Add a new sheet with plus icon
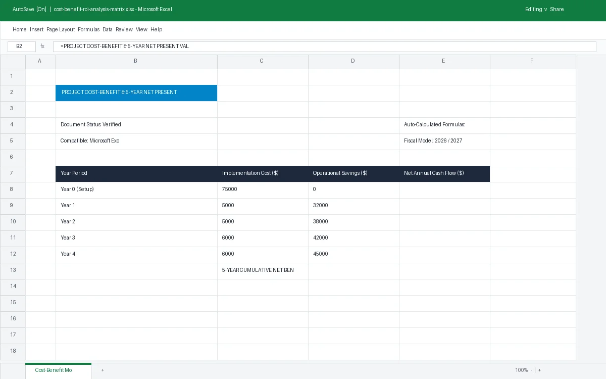Image resolution: width=606 pixels, height=379 pixels. pyautogui.click(x=103, y=370)
